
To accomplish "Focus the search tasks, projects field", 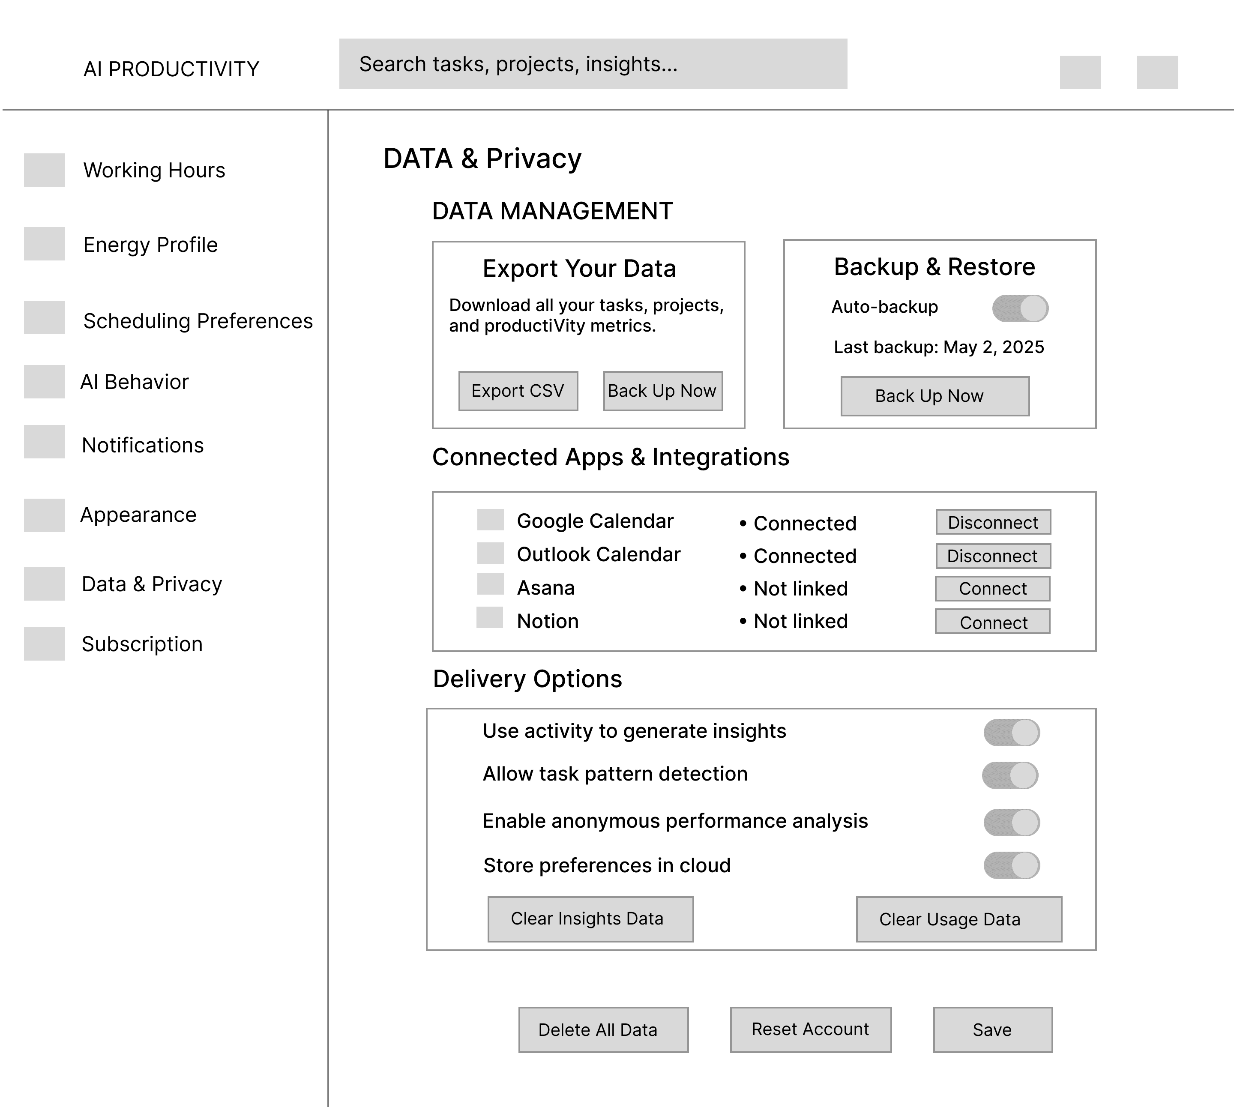I will pos(593,64).
